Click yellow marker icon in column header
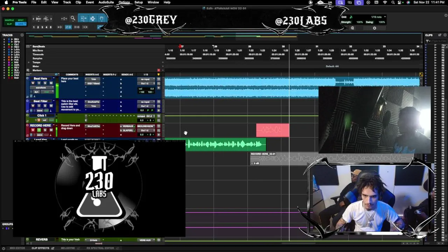The height and width of the screenshot is (252, 448). (159, 75)
